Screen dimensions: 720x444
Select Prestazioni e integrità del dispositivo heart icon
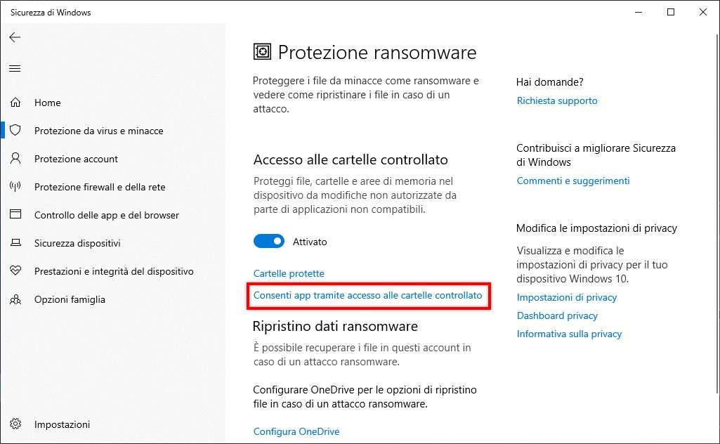click(14, 271)
